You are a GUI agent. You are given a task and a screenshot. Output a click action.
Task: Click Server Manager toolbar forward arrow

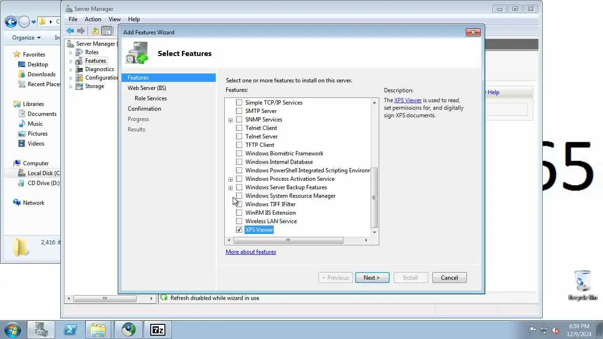[81, 31]
